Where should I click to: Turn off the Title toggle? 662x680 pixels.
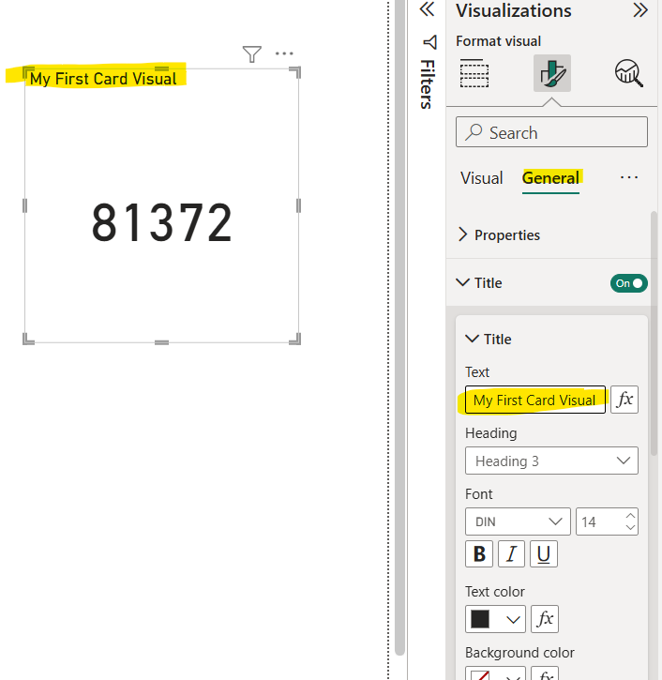click(628, 283)
